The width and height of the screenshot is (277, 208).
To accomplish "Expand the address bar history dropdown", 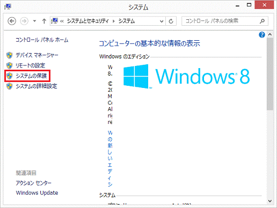I will (x=162, y=21).
